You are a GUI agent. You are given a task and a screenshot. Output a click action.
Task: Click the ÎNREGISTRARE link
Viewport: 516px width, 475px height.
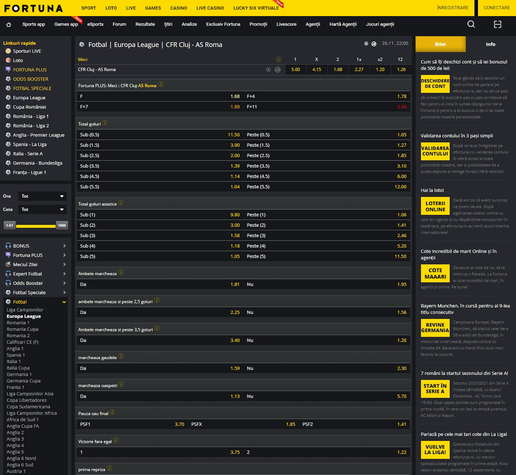click(452, 8)
